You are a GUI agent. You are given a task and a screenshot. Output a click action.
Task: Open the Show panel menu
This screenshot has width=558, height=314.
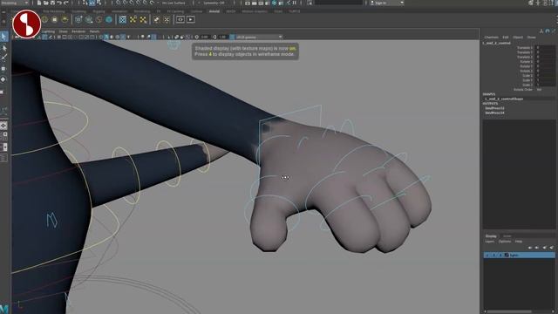click(x=63, y=31)
